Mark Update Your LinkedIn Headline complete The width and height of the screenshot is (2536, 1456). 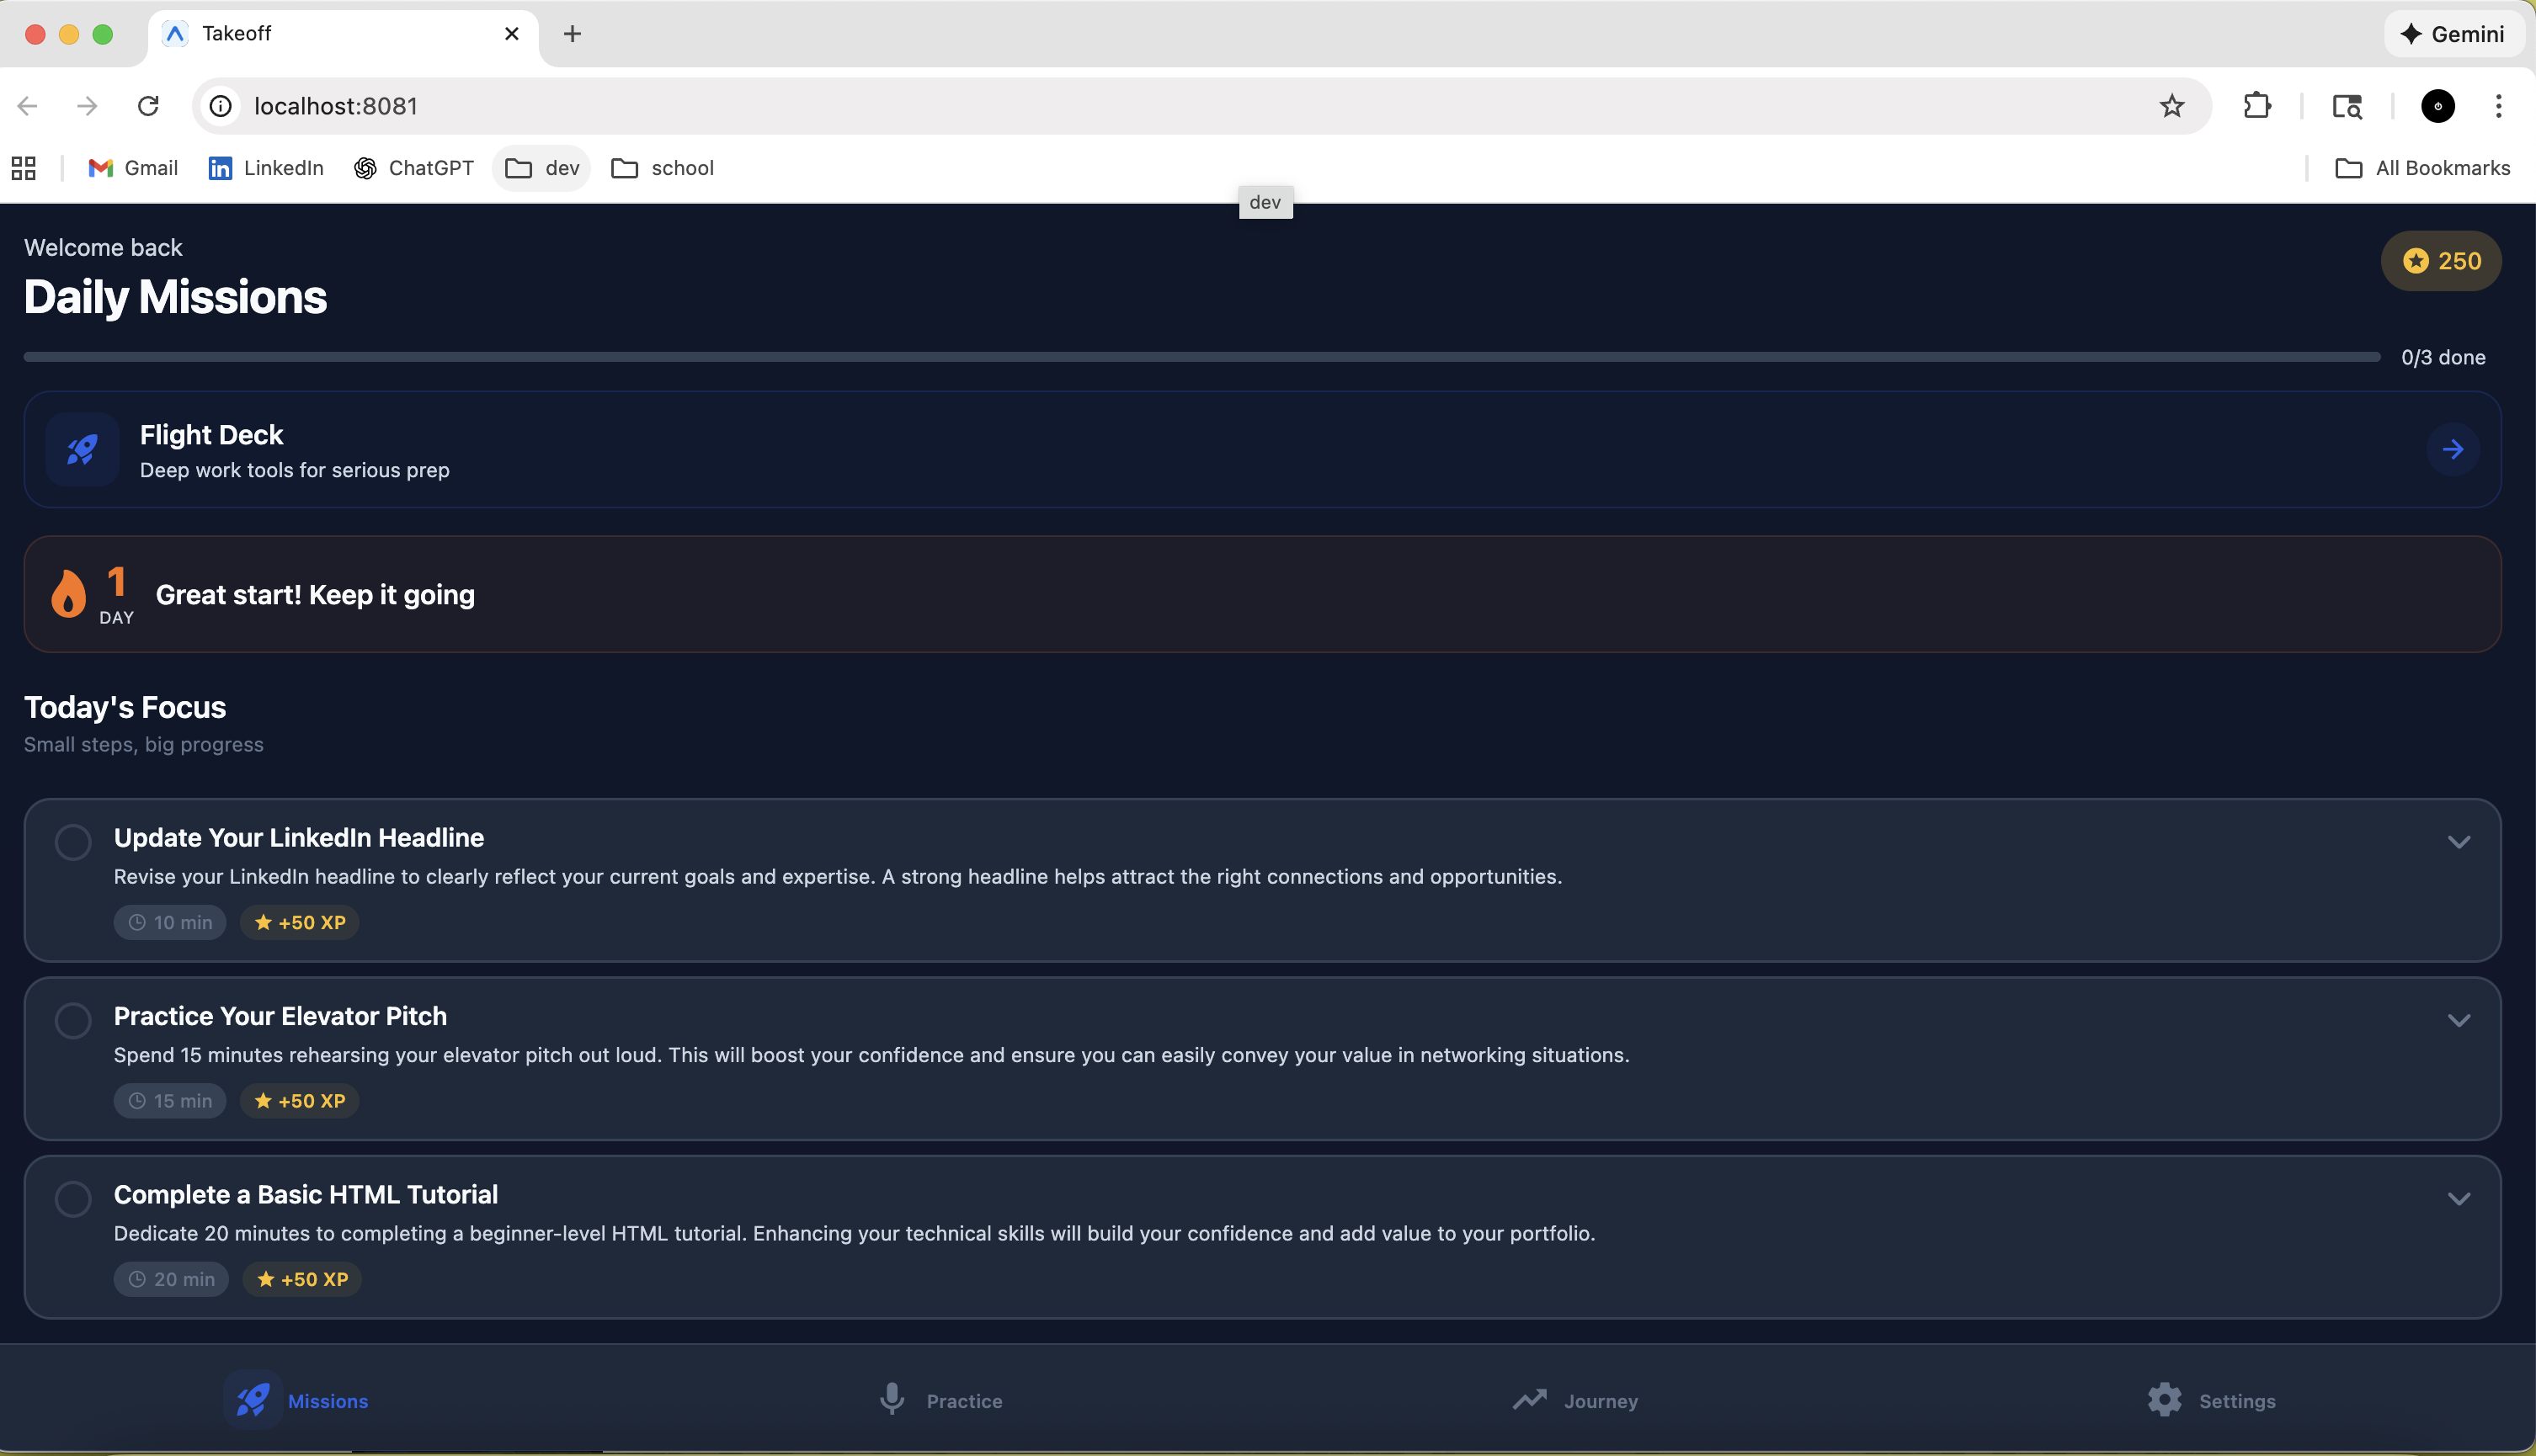[73, 842]
